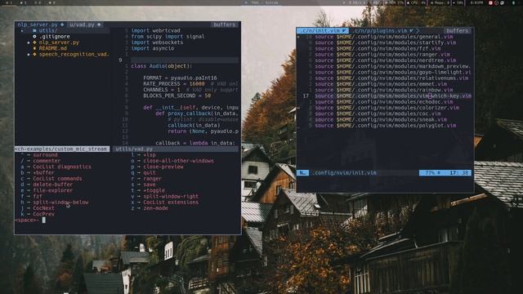The image size is (523, 294).
Task: Select the 'zen-mode' which-key entry
Action: (155, 208)
